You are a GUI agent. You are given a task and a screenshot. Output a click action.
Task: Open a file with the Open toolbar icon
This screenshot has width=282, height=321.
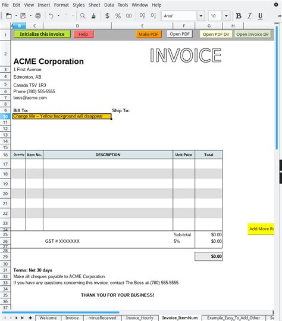tap(9, 16)
